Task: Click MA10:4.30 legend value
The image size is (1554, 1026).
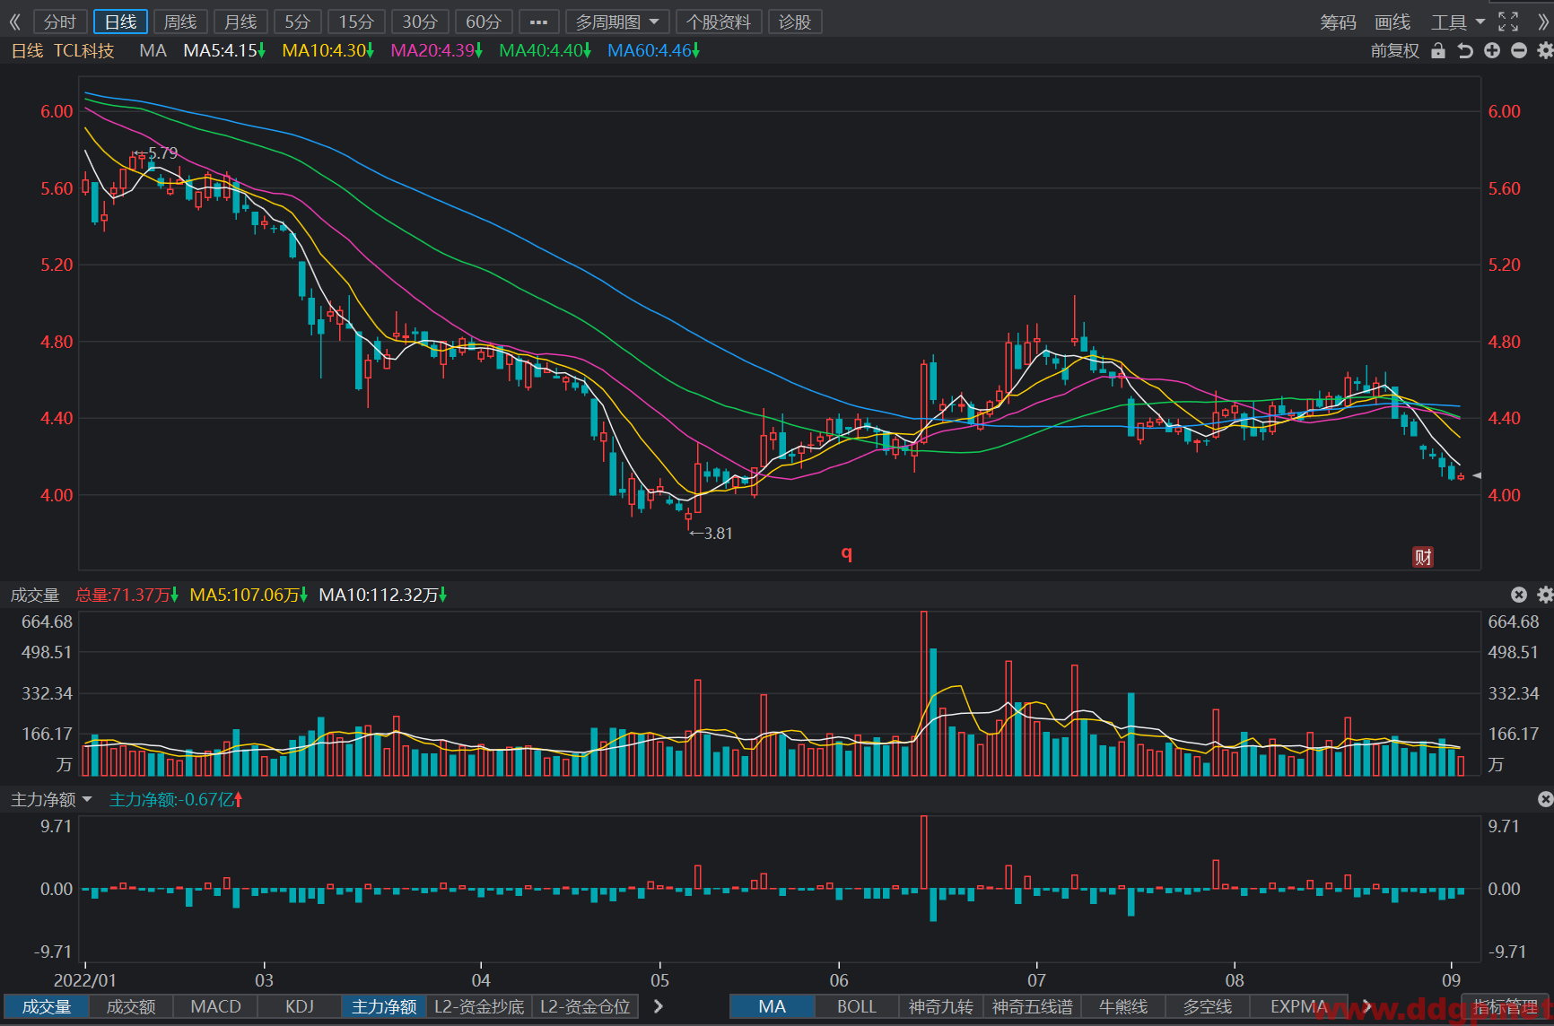Action: pyautogui.click(x=327, y=51)
